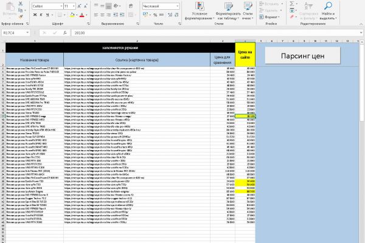Expand the formula bar chevron
Viewport: 365px width, 243px height.
[x=361, y=33]
